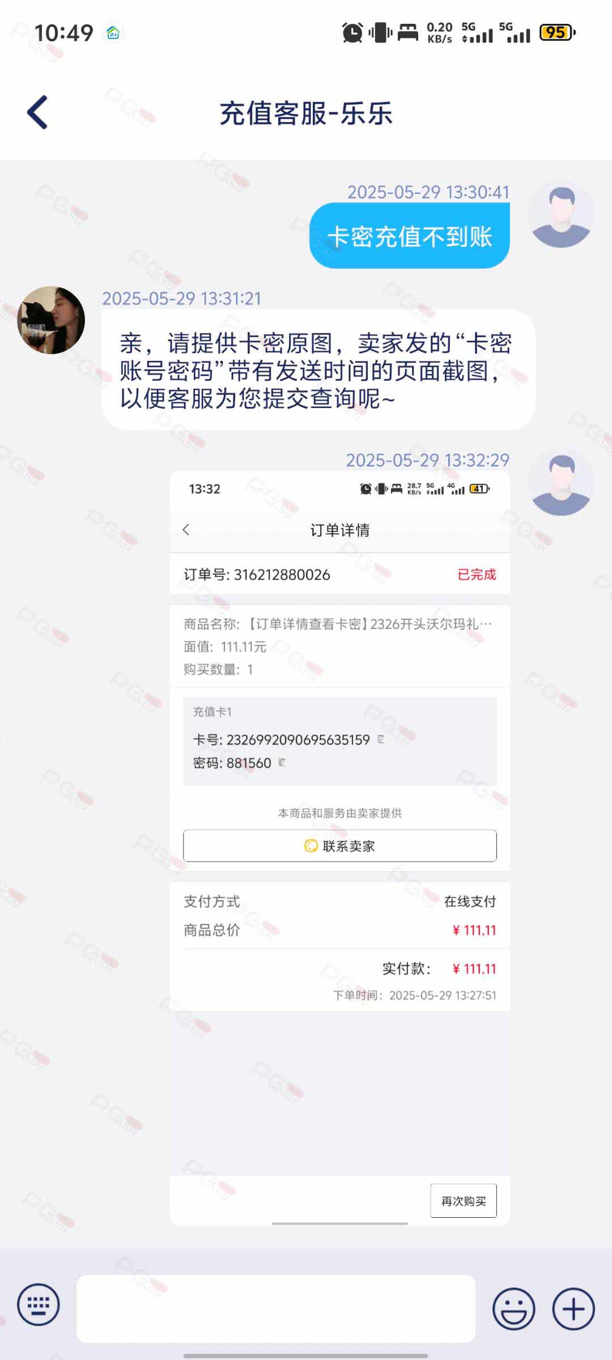Tap the agent's reply about 卡密原图
612x1360 pixels.
coord(318,370)
